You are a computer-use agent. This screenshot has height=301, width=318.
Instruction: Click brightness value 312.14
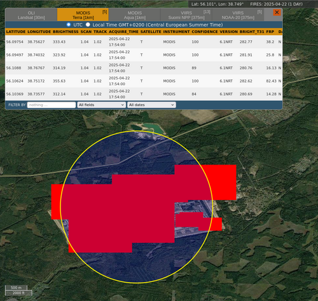[x=59, y=94]
